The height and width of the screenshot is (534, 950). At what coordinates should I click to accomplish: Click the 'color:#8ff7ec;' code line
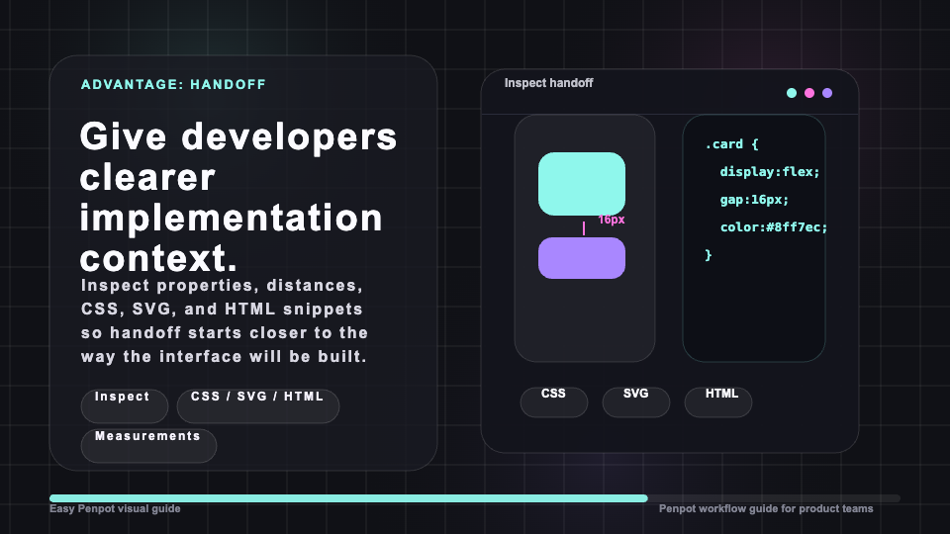(x=774, y=227)
